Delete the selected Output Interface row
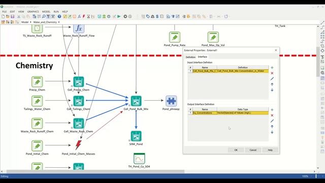 point(272,115)
